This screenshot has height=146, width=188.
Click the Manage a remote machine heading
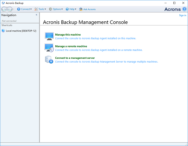(71, 46)
